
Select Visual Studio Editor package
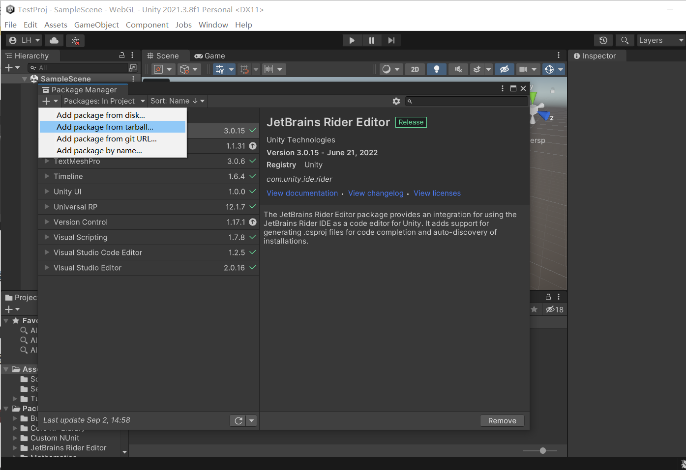149,268
